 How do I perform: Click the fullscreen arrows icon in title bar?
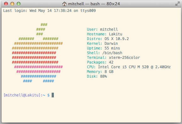coord(178,4)
